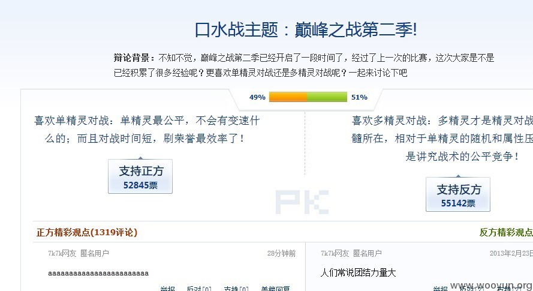Click the green part of vote bar

(327, 97)
